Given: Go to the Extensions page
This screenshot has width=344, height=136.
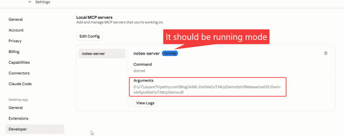Looking at the screenshot, I should click(x=18, y=119).
